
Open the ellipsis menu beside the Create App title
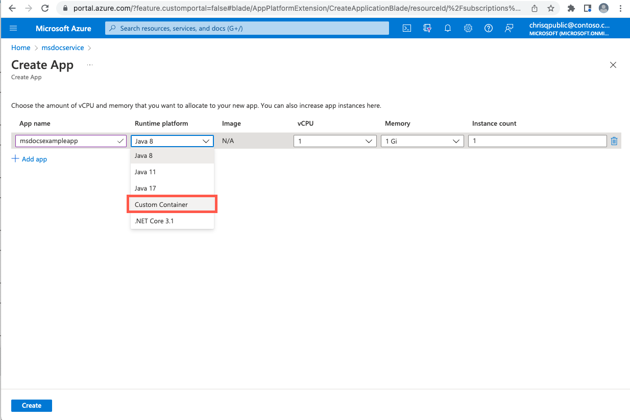pos(90,65)
